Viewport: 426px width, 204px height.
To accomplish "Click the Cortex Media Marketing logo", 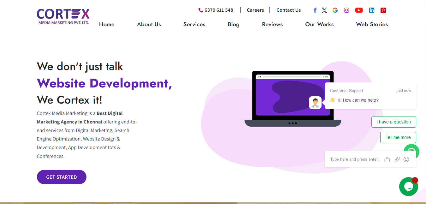I will coord(63,16).
